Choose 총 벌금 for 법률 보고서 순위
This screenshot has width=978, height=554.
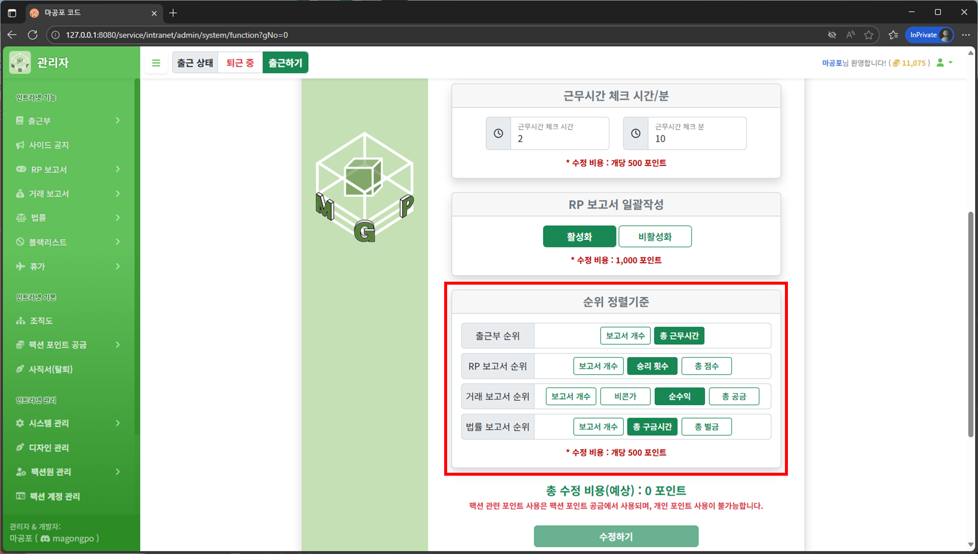(x=707, y=426)
